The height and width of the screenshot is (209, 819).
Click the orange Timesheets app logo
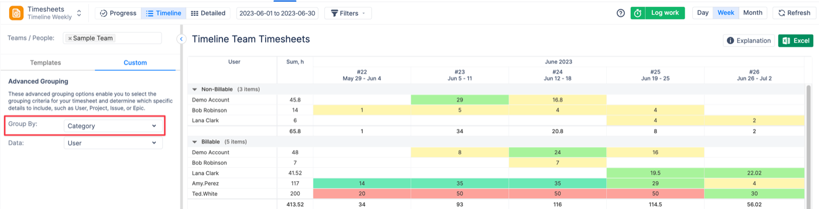[16, 13]
